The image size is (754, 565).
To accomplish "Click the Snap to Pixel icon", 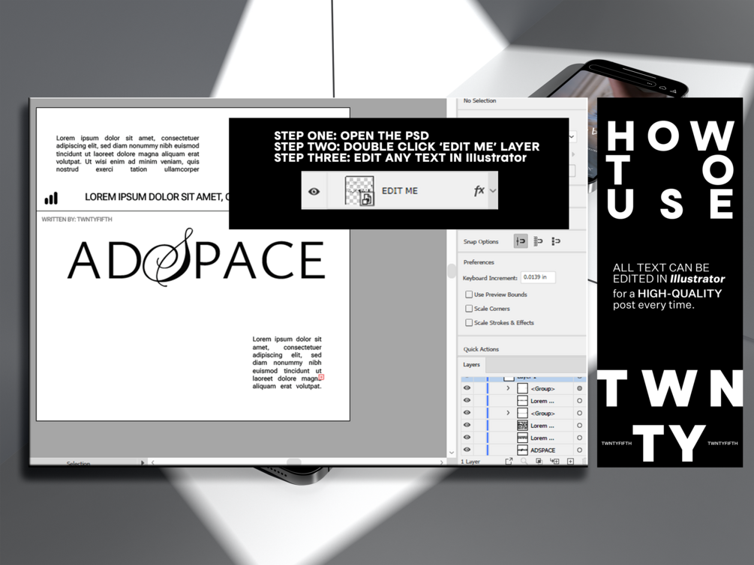I will coord(556,241).
